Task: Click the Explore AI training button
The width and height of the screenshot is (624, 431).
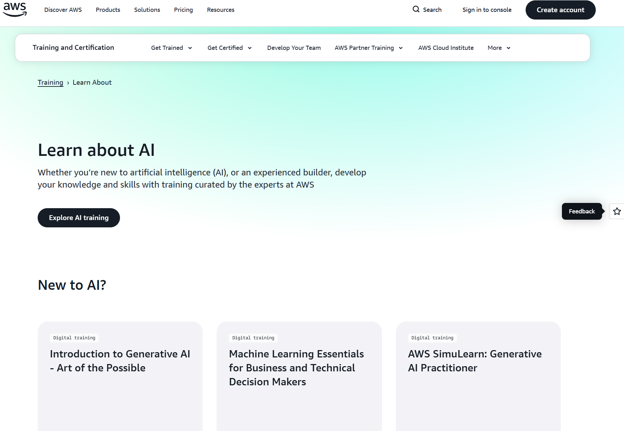Action: click(x=78, y=218)
